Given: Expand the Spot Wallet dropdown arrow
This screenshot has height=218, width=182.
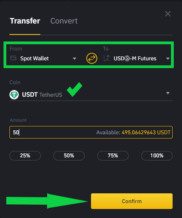Looking at the screenshot, I should click(x=75, y=59).
